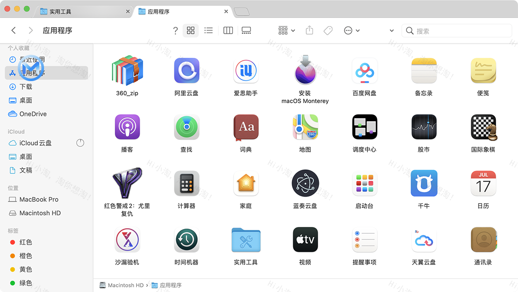Open 百度网盘 cloud drive
This screenshot has height=292, width=518.
pos(365,70)
